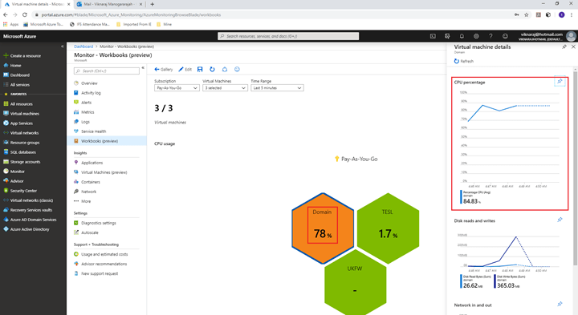Click the workbook refresh icon
The height and width of the screenshot is (315, 578).
tap(212, 69)
